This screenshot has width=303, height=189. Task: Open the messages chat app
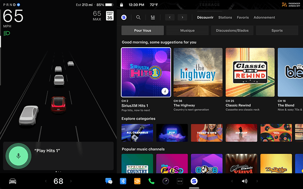click(x=109, y=181)
